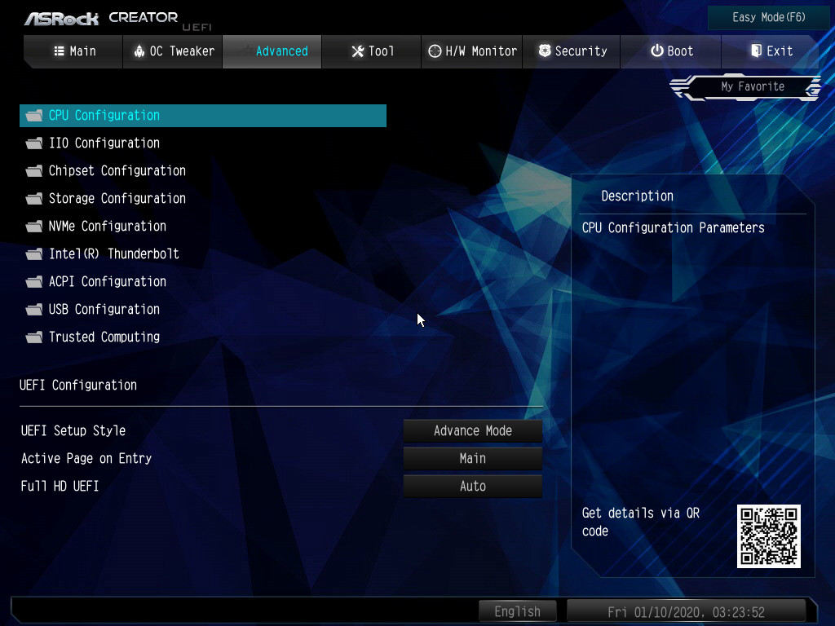Click the folder icon next to Chipset Configuration

(33, 171)
